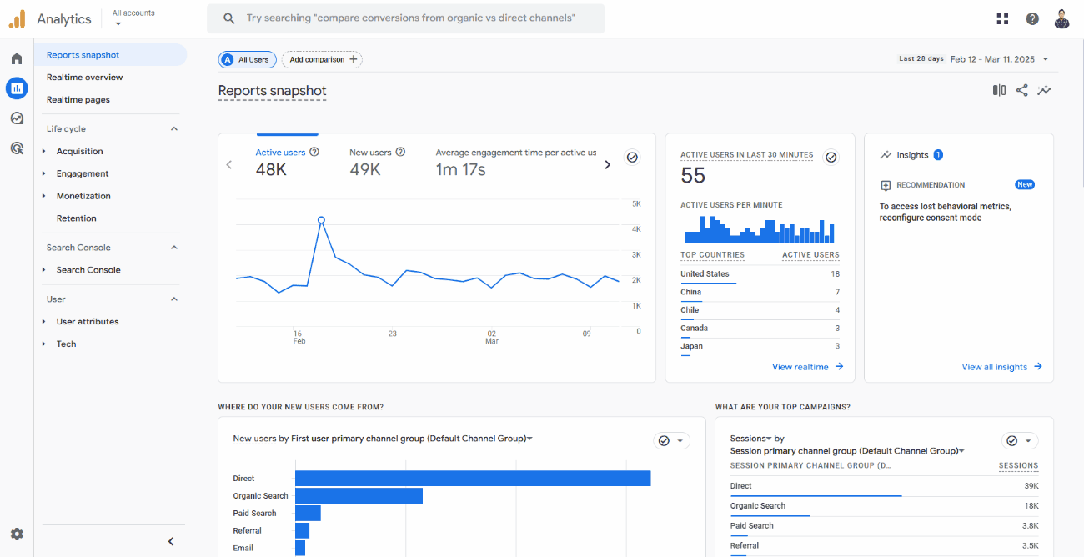
Task: Collapse the Search Console section header
Action: tap(174, 248)
